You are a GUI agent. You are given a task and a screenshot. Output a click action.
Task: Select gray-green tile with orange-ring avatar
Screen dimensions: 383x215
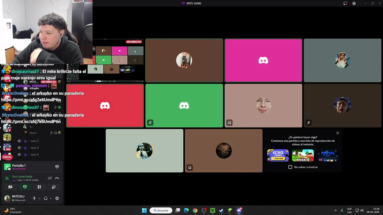(x=145, y=151)
